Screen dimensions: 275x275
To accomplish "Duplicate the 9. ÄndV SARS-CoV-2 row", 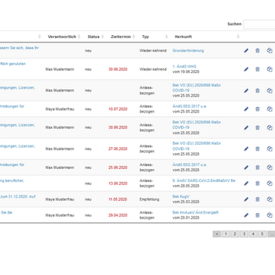I will click(269, 184).
